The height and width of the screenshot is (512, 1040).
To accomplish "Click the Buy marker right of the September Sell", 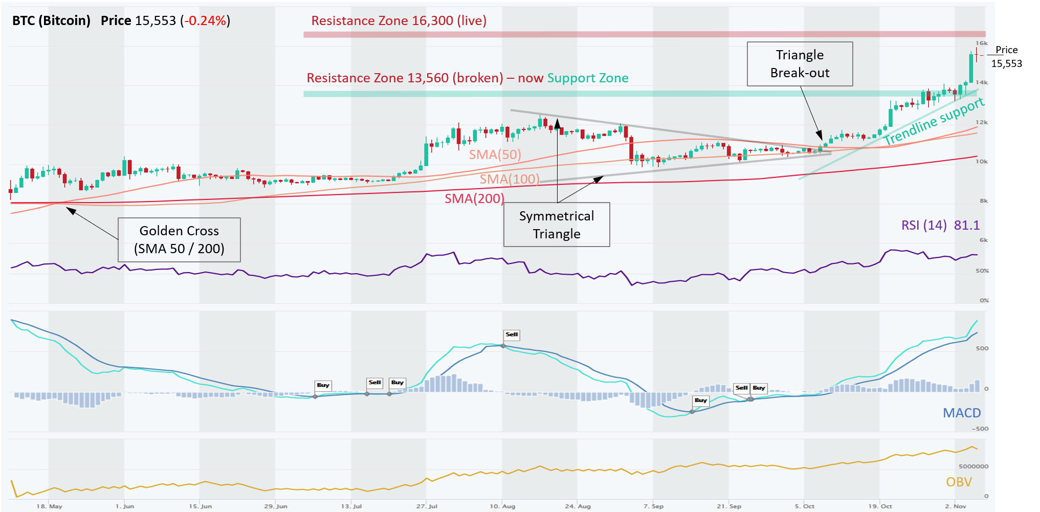I will (759, 388).
